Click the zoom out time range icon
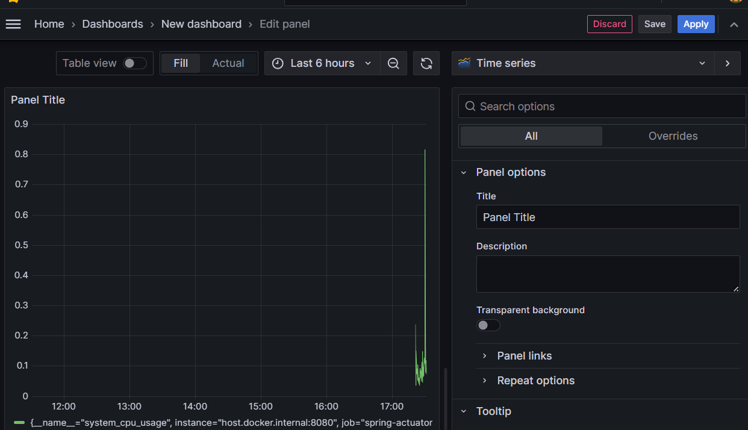This screenshot has height=430, width=748. pyautogui.click(x=393, y=63)
